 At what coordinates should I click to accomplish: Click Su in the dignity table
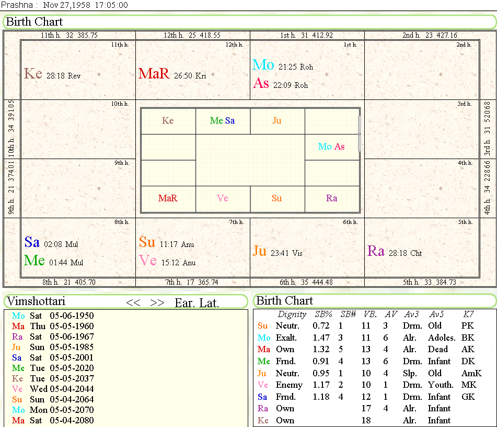(x=263, y=325)
